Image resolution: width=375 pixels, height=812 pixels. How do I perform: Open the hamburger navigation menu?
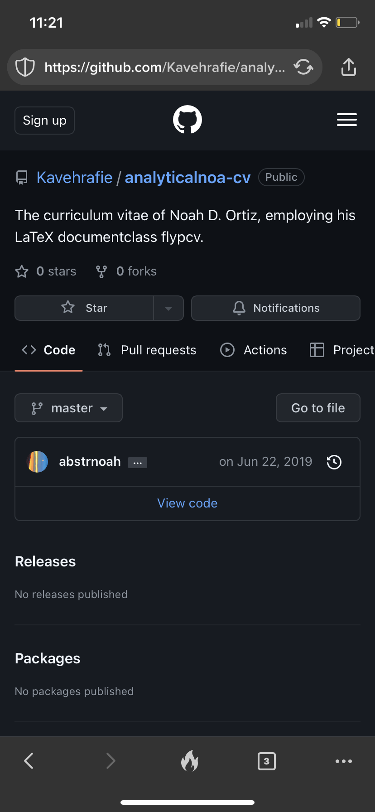tap(347, 120)
